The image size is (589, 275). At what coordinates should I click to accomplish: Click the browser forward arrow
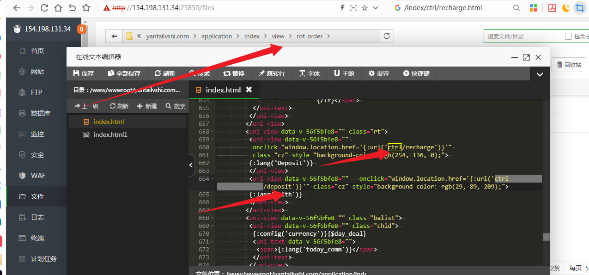click(30, 8)
